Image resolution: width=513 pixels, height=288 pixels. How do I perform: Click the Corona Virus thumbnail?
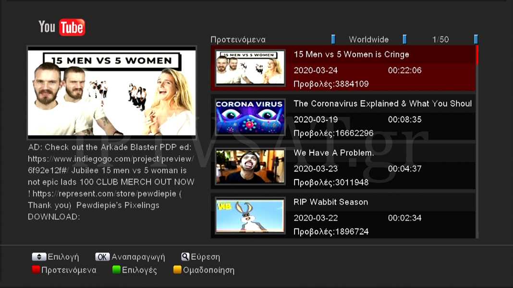(x=250, y=117)
